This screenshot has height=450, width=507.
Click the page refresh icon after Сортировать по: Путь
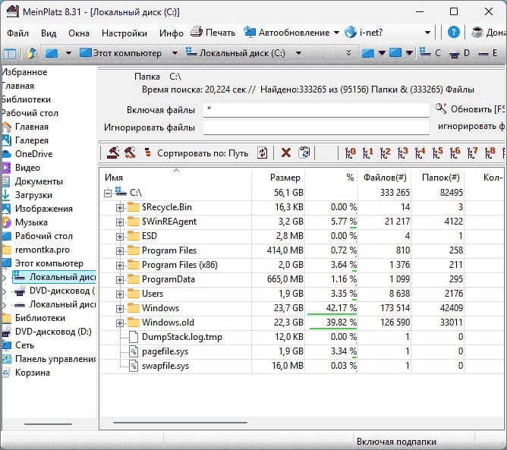(263, 153)
